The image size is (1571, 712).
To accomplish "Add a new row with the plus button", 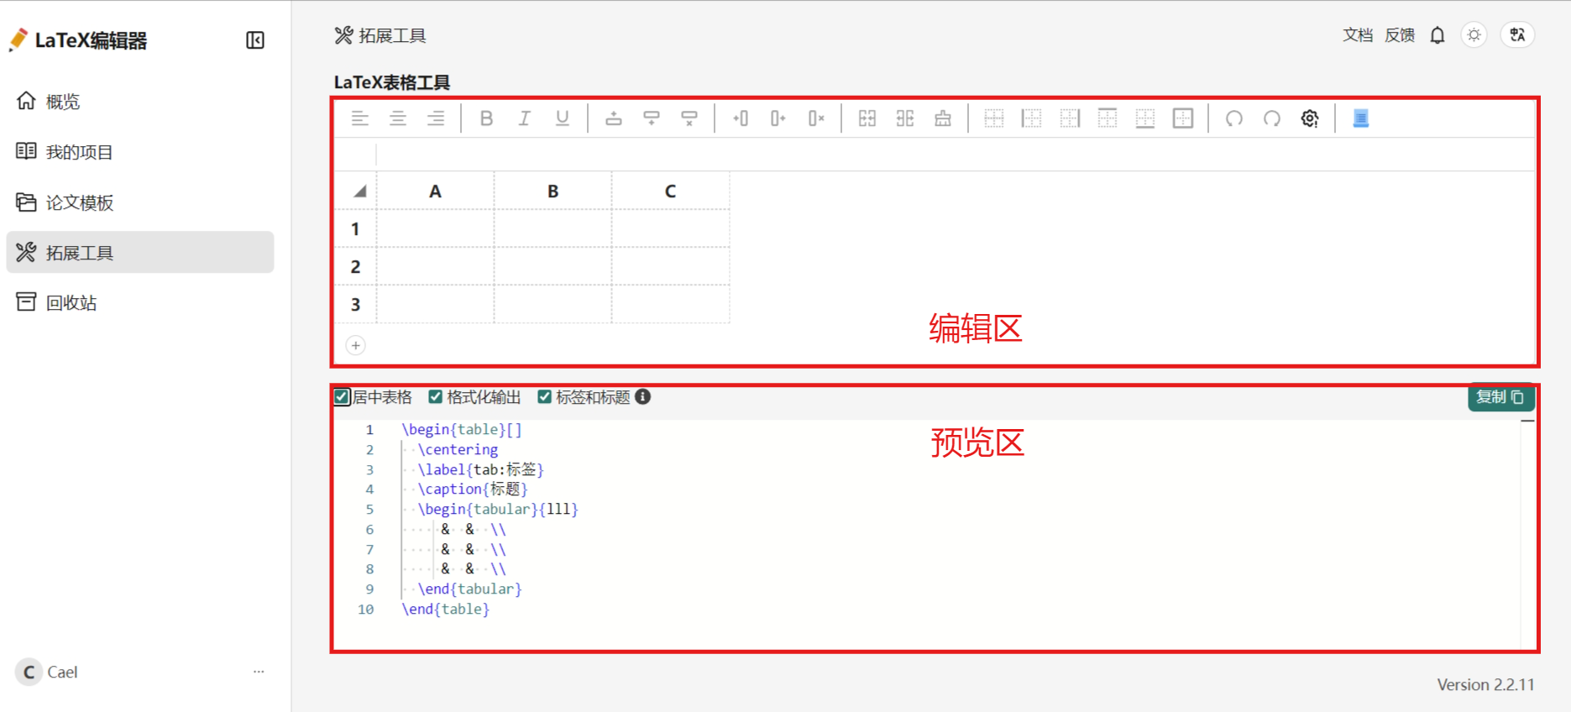I will click(x=356, y=345).
